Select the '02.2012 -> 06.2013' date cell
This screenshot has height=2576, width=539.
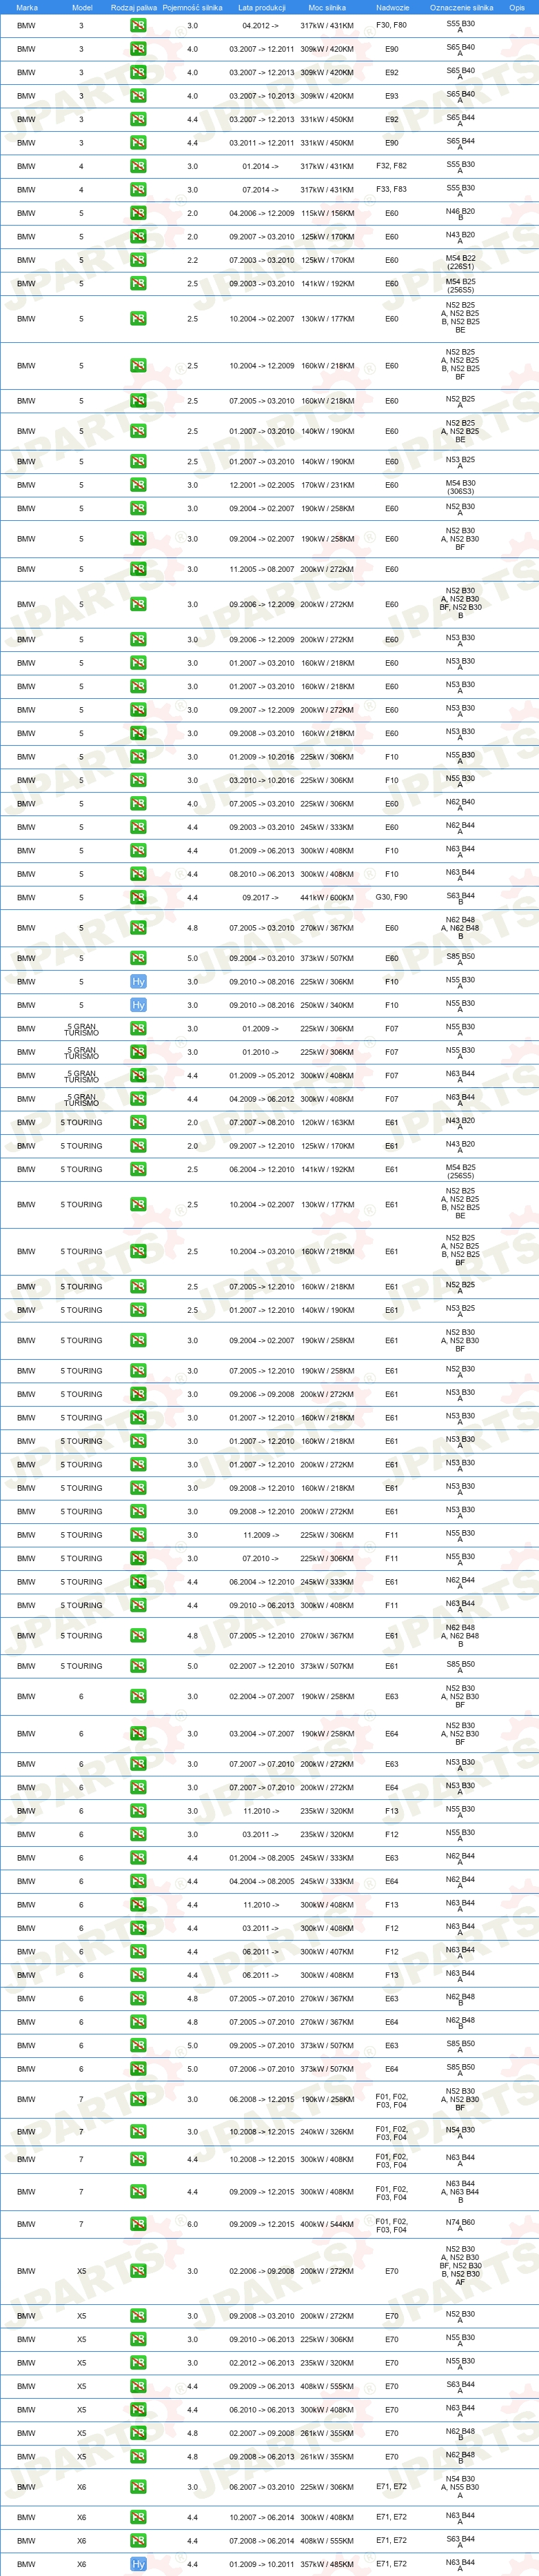(262, 2364)
